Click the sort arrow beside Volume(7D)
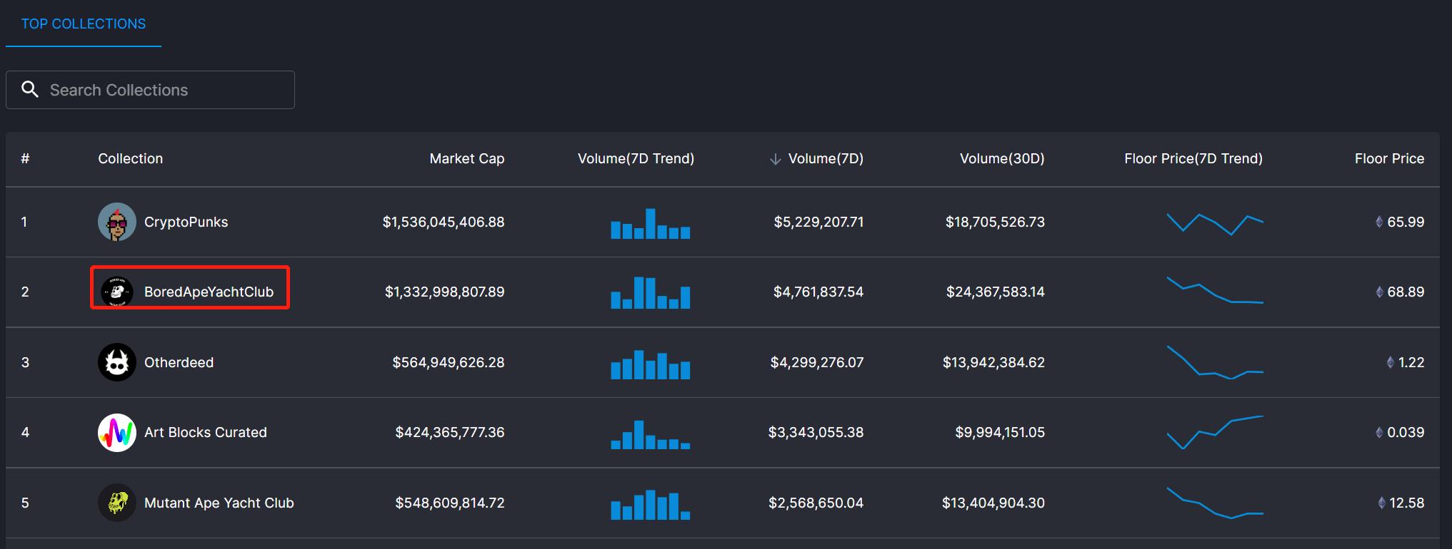The height and width of the screenshot is (549, 1452). (x=775, y=159)
